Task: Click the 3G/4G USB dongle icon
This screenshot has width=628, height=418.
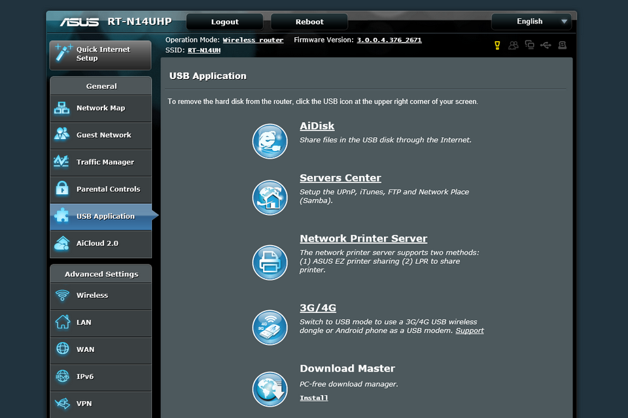Action: point(270,327)
